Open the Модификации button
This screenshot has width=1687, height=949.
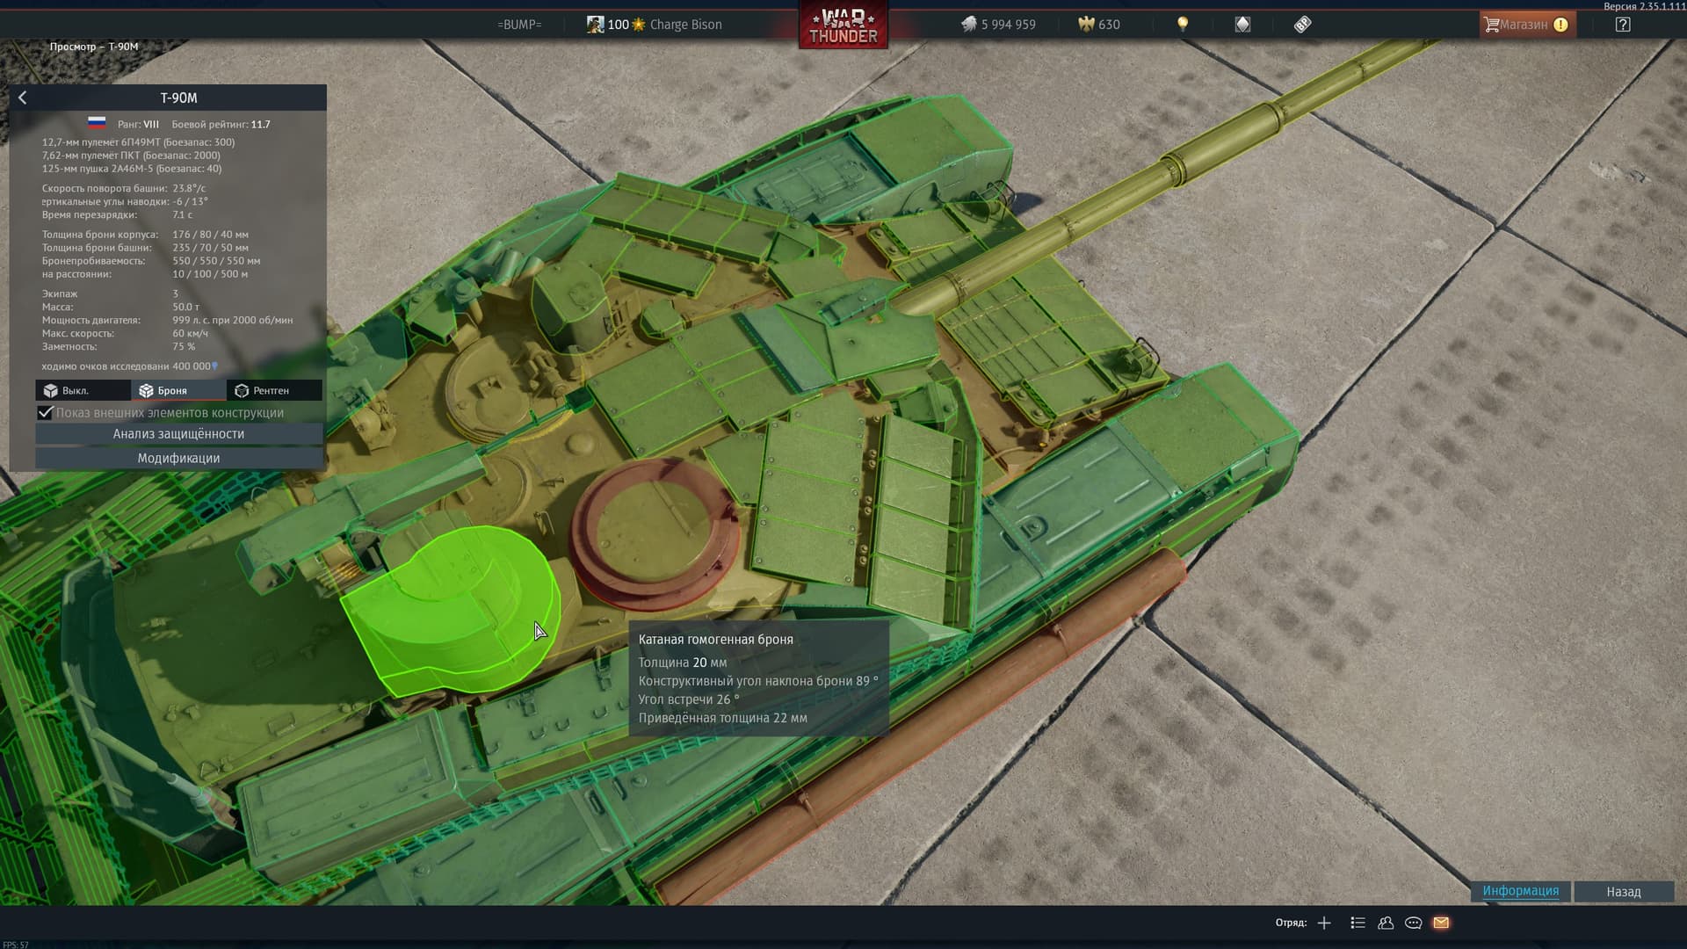[x=178, y=458]
